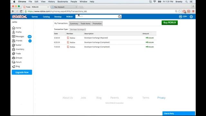
Task: Open the Apple menu
Action: click(14, 2)
